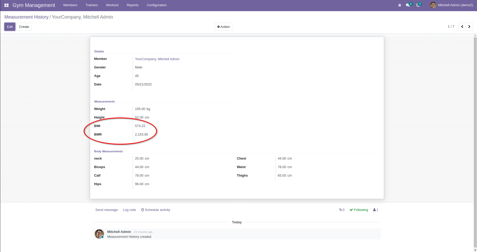Screen dimensions: 477x252
Task: Click the Details section heading
Action: point(99,51)
